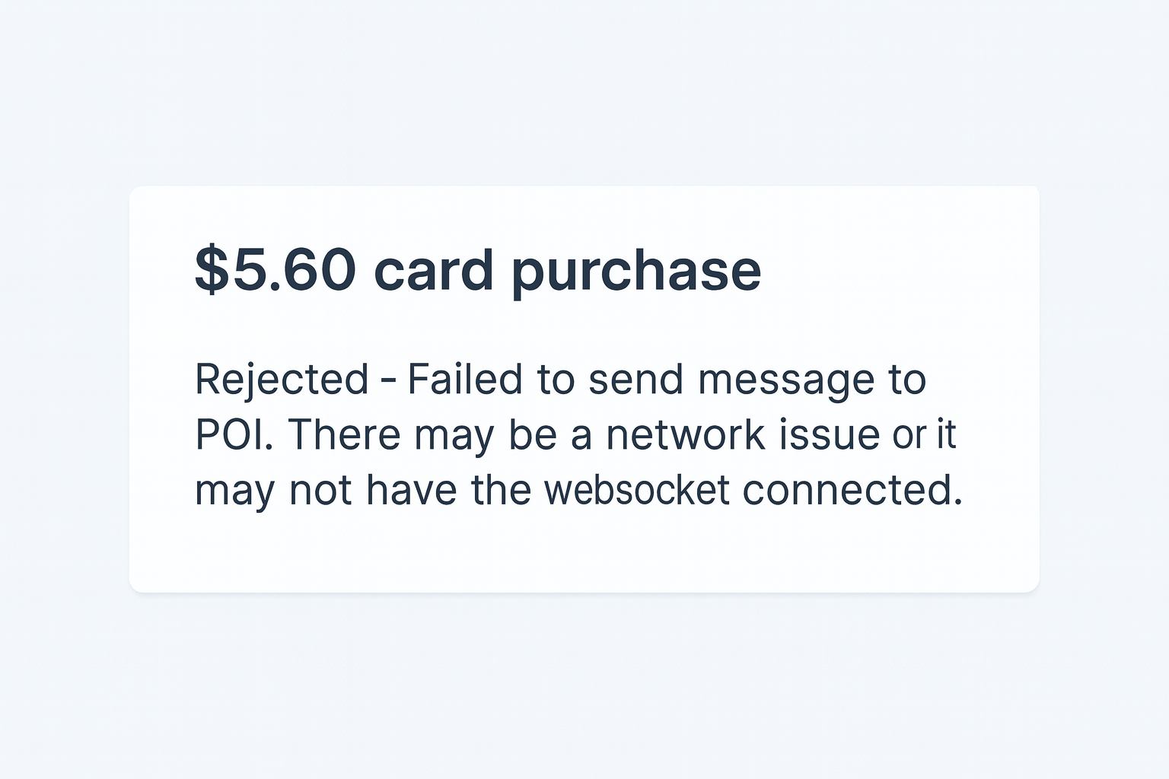The image size is (1169, 779).
Task: Click the word "send" in the rejection text
Action: click(x=635, y=380)
